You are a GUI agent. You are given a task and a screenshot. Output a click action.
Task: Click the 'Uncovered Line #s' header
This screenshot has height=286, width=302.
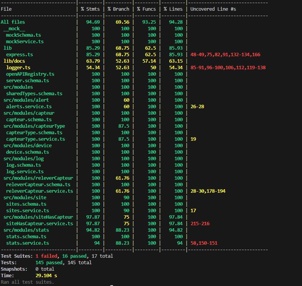(x=213, y=9)
